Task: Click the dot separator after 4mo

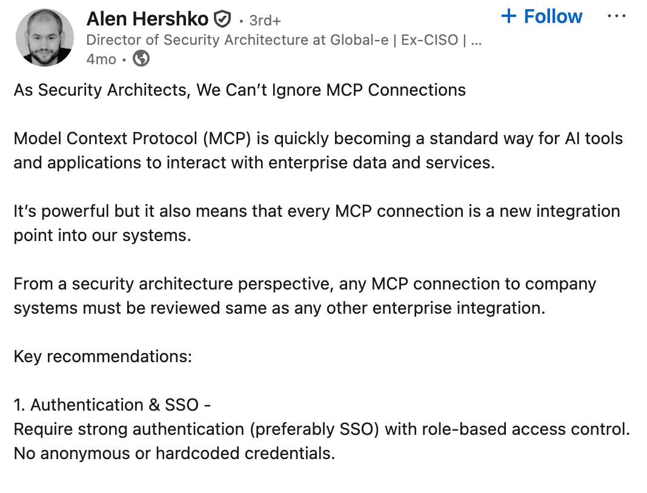Action: click(123, 59)
